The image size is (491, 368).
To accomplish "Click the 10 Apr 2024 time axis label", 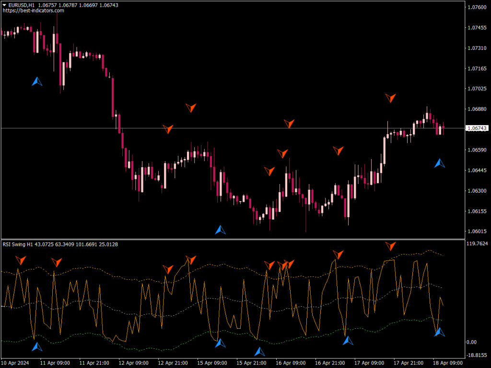I will pyautogui.click(x=15, y=363).
